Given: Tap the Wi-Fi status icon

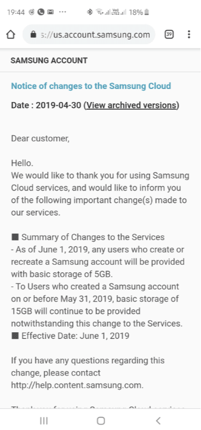Looking at the screenshot, I should (x=99, y=12).
